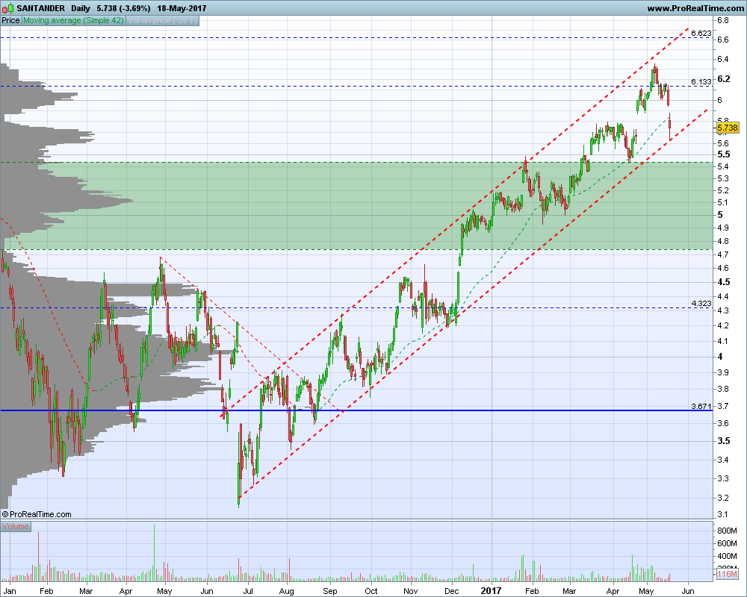The width and height of the screenshot is (747, 597).
Task: Select the Price label tab
Action: 10,20
